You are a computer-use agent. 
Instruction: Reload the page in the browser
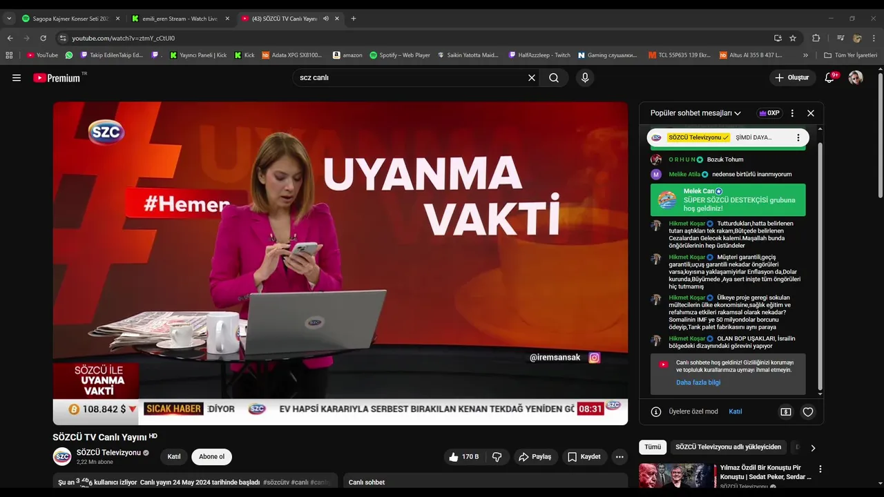pyautogui.click(x=43, y=38)
